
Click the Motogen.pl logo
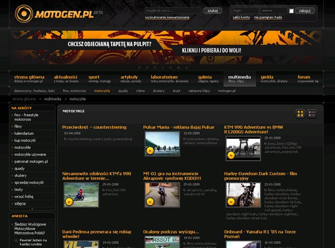coord(59,14)
